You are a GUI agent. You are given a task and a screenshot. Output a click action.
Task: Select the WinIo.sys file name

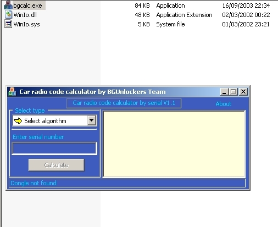pos(26,24)
